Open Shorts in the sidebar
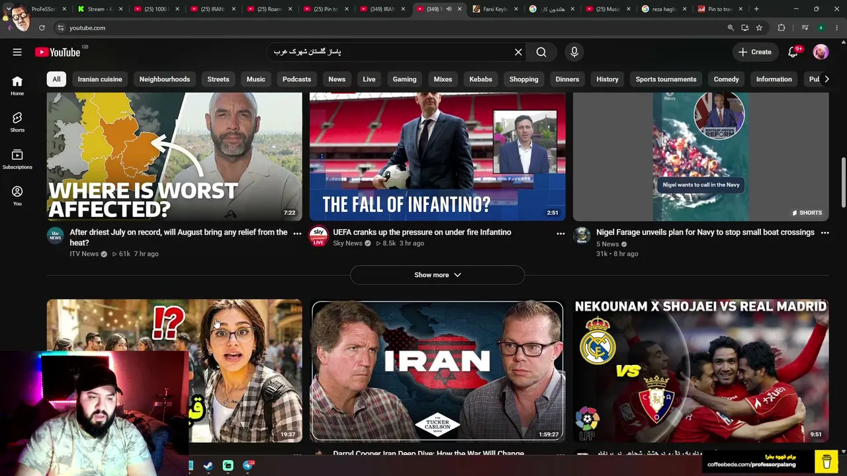This screenshot has width=847, height=476. [x=17, y=122]
